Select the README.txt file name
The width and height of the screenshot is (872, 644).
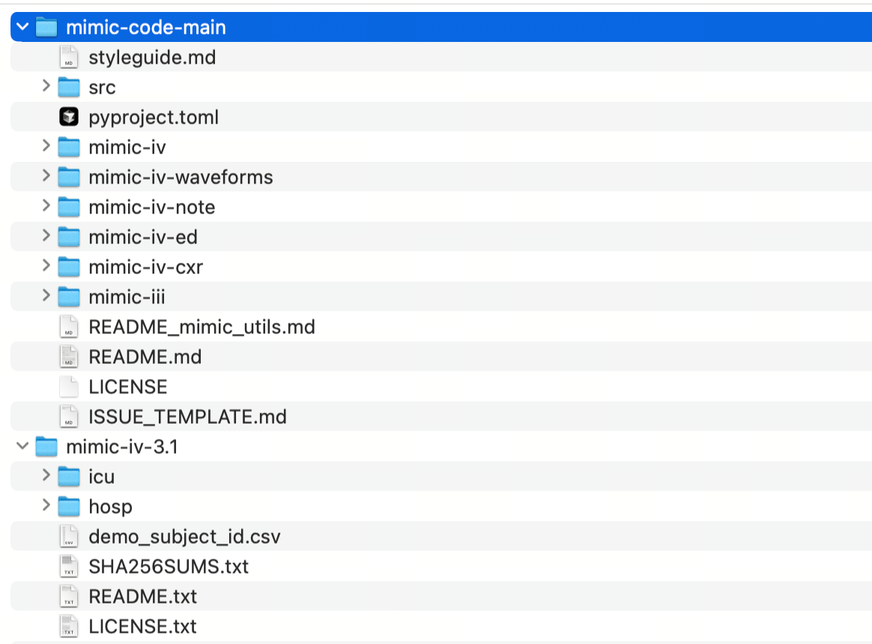click(x=142, y=597)
